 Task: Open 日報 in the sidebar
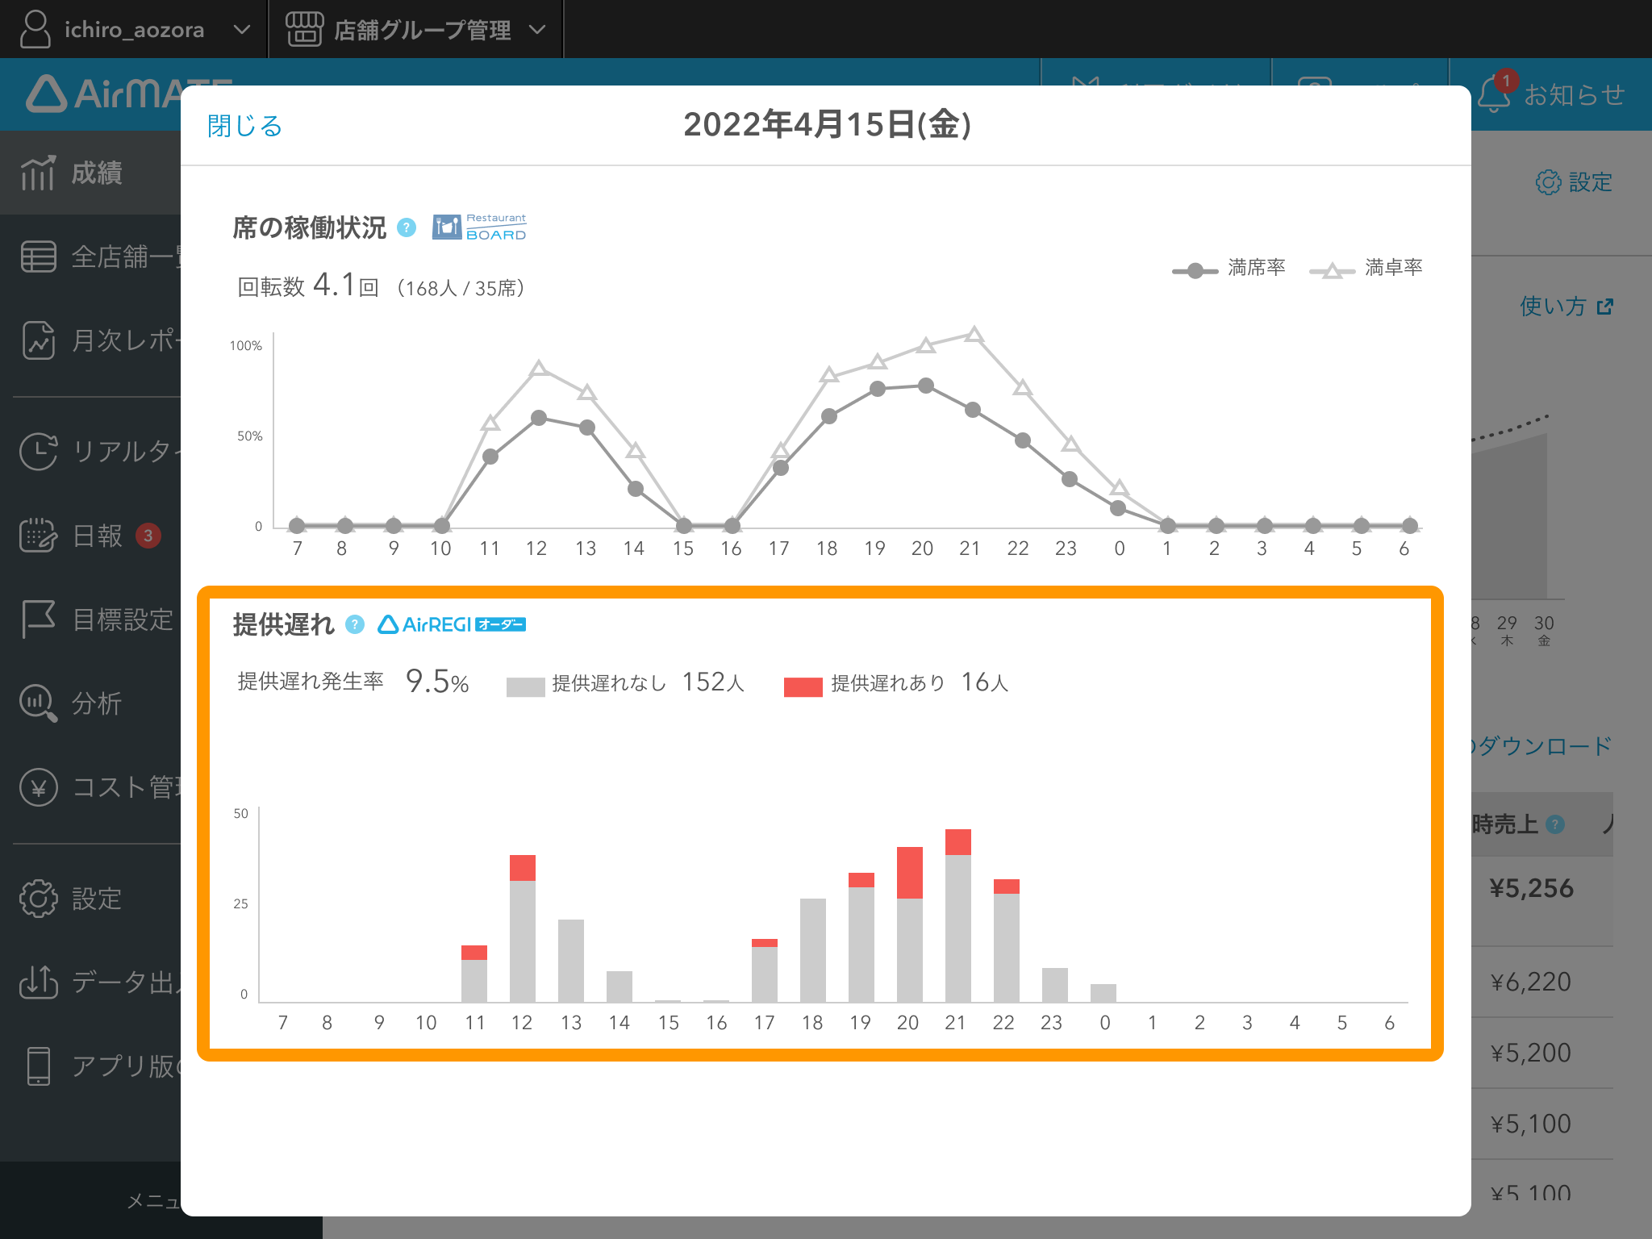90,536
